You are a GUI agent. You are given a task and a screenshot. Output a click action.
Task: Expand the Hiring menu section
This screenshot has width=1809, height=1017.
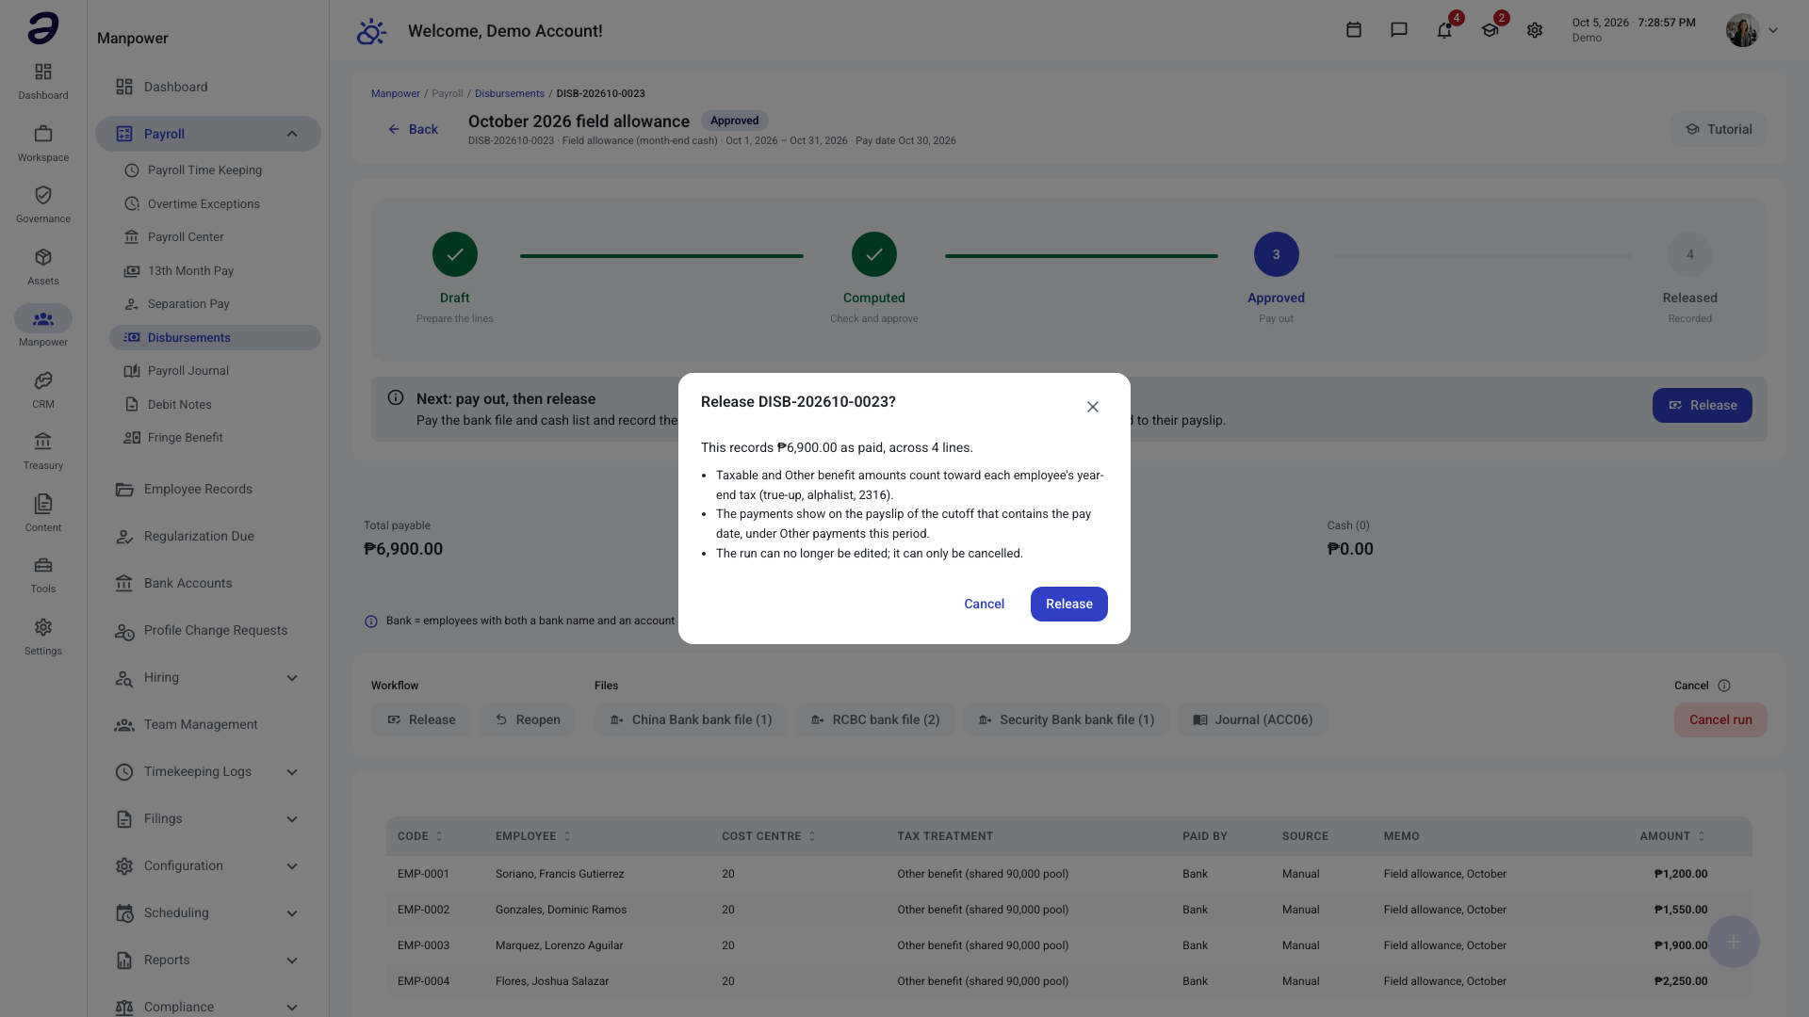pyautogui.click(x=292, y=678)
